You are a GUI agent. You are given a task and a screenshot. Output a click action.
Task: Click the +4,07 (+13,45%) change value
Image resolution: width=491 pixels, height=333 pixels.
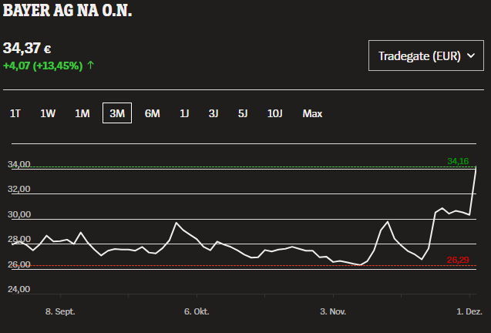(x=42, y=66)
